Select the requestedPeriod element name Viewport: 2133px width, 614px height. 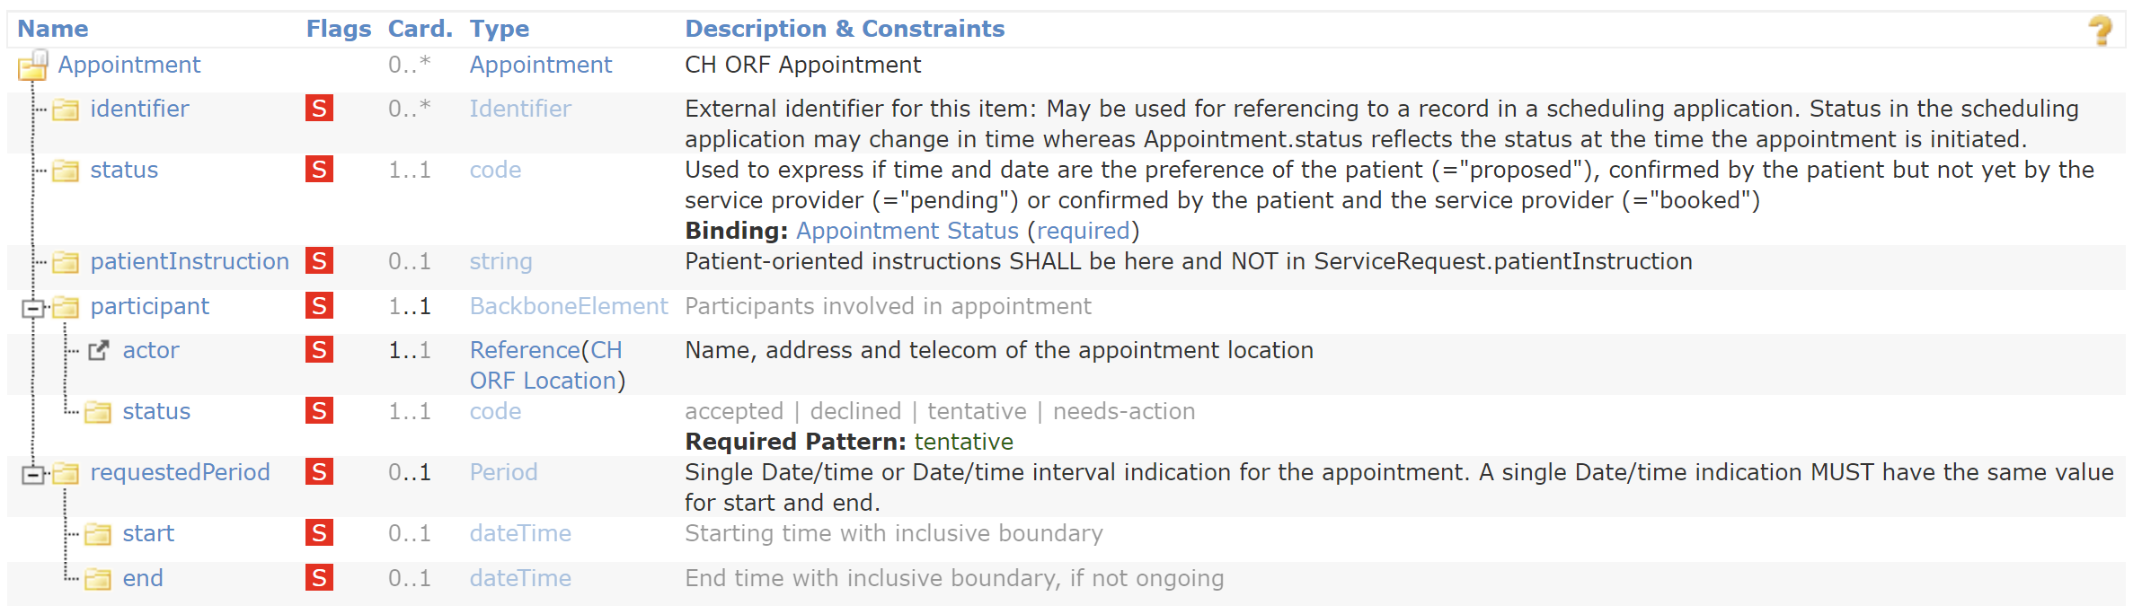[x=180, y=472]
